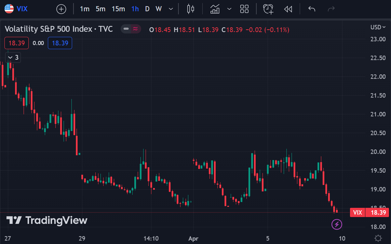The height and width of the screenshot is (244, 391).
Task: Click the 27 date label on time axis
Action: (8, 239)
